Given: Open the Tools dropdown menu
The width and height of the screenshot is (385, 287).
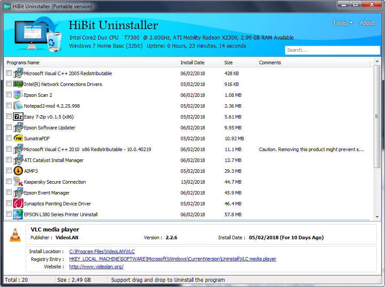Looking at the screenshot, I should tap(342, 23).
